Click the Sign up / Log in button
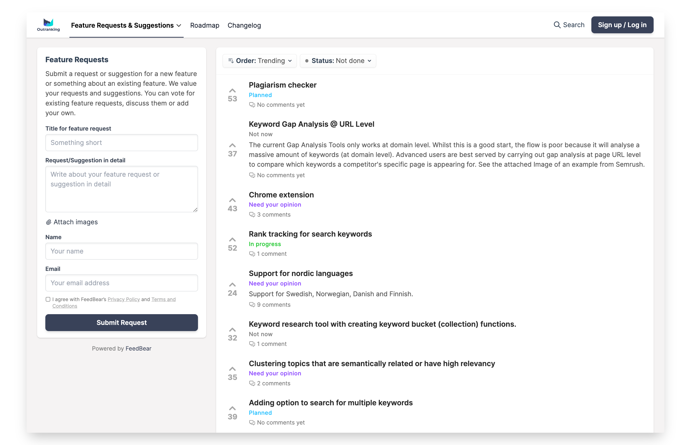This screenshot has height=445, width=691. (622, 25)
